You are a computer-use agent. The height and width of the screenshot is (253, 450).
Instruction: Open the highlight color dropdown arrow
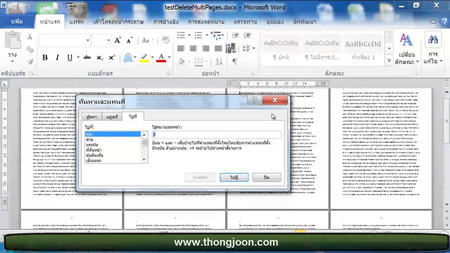[x=152, y=58]
